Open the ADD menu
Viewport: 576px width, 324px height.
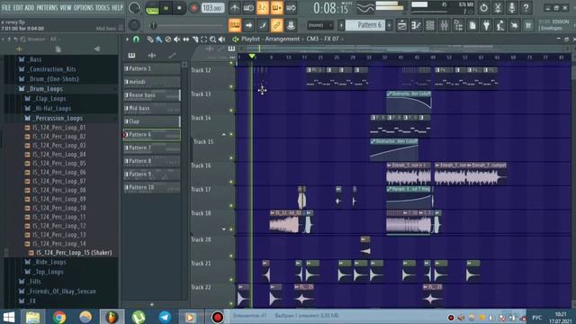[30, 7]
